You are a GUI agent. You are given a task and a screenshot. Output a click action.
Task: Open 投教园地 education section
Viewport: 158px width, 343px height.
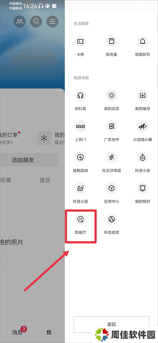point(80,157)
